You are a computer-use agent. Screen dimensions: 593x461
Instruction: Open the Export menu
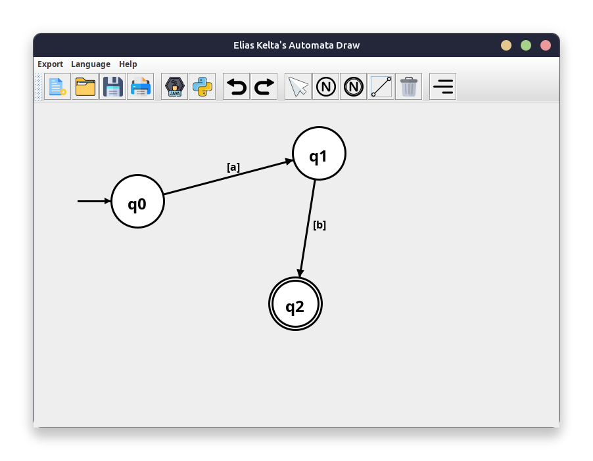pos(50,64)
